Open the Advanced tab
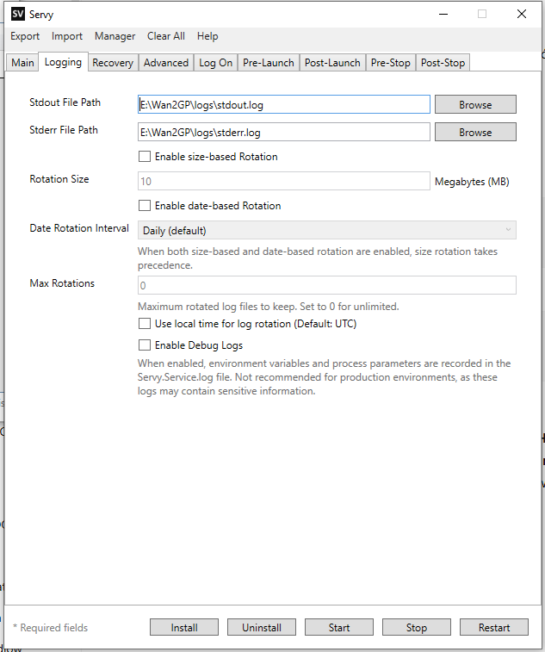545x652 pixels. pyautogui.click(x=166, y=63)
